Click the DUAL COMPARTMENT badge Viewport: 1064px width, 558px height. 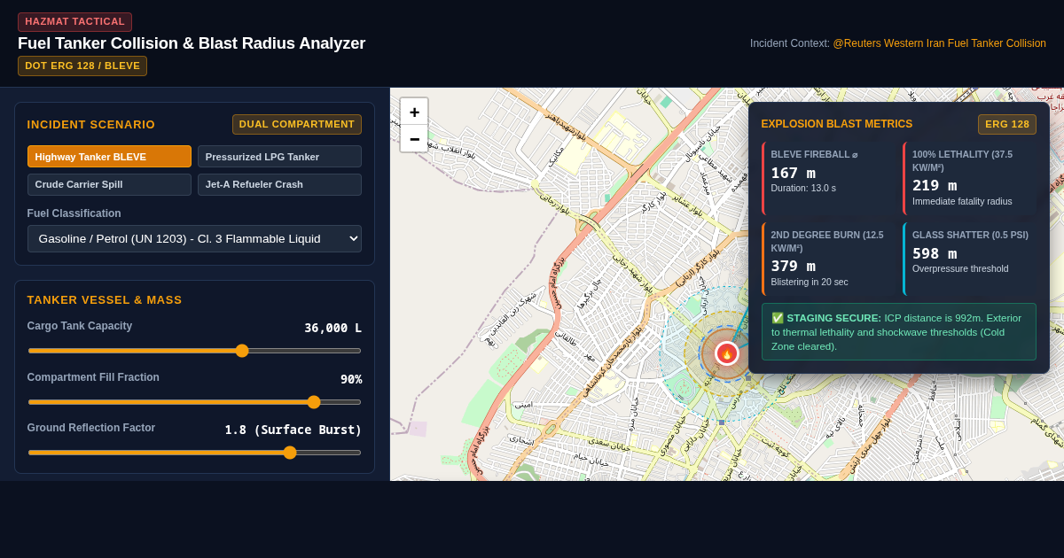coord(297,124)
